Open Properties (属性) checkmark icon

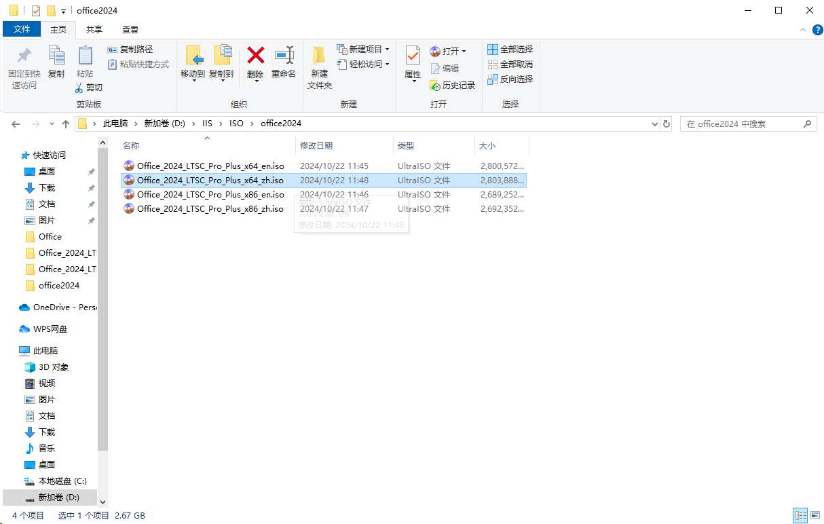(413, 56)
